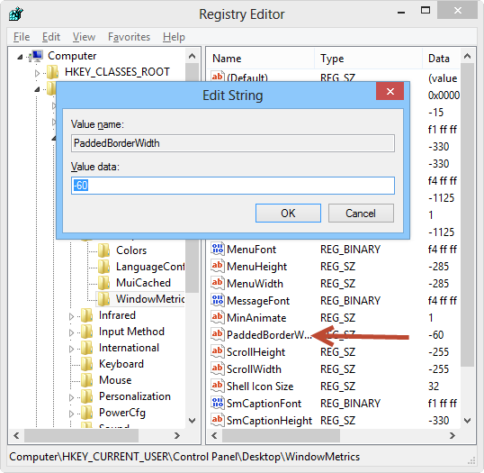The image size is (484, 473).
Task: Click ScrollHeight string value icon
Action: (x=218, y=351)
